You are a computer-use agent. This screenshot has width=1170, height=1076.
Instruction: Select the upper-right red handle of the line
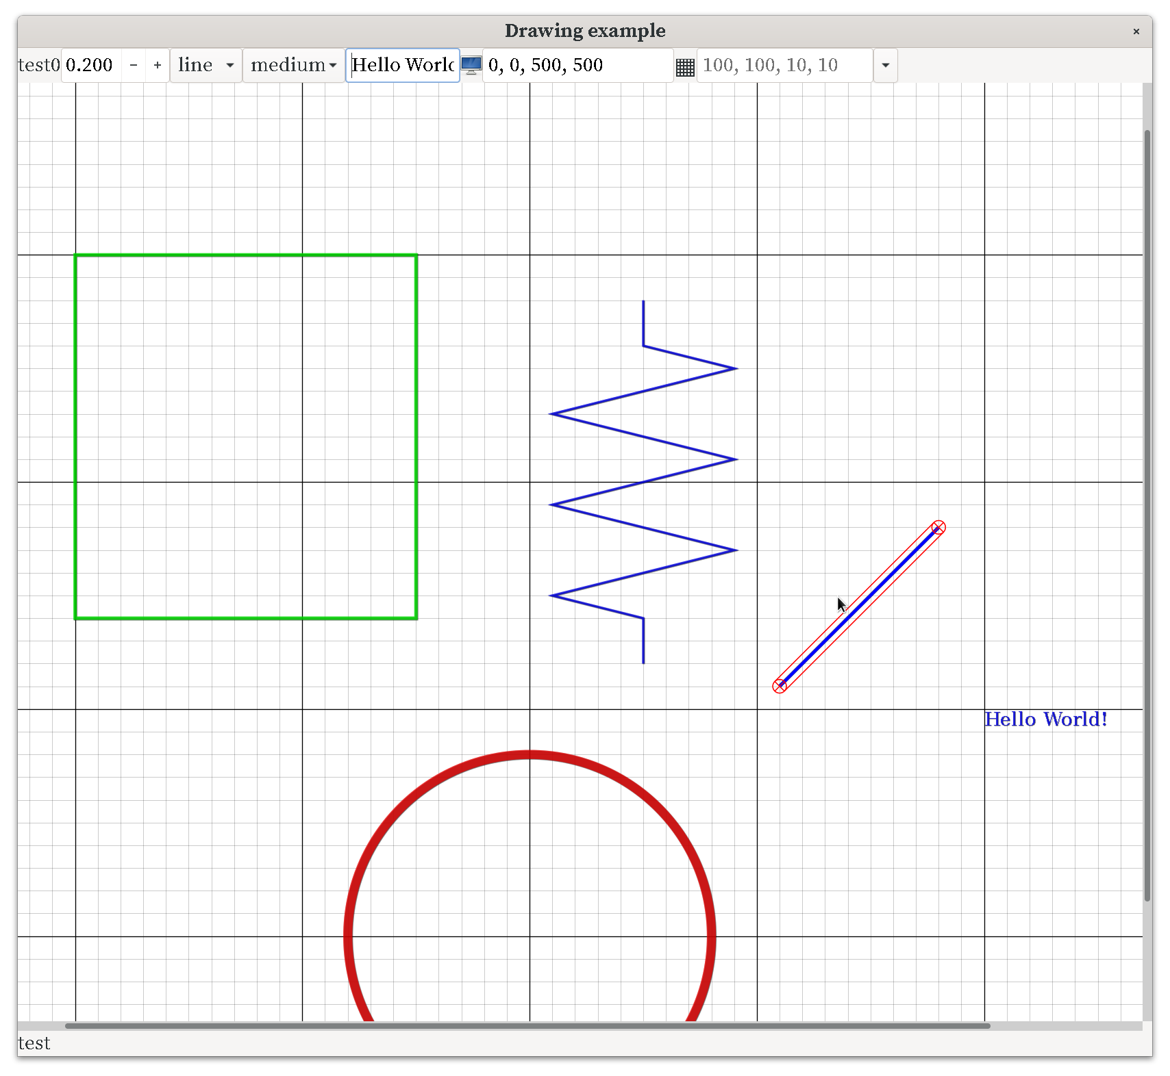[x=938, y=527]
